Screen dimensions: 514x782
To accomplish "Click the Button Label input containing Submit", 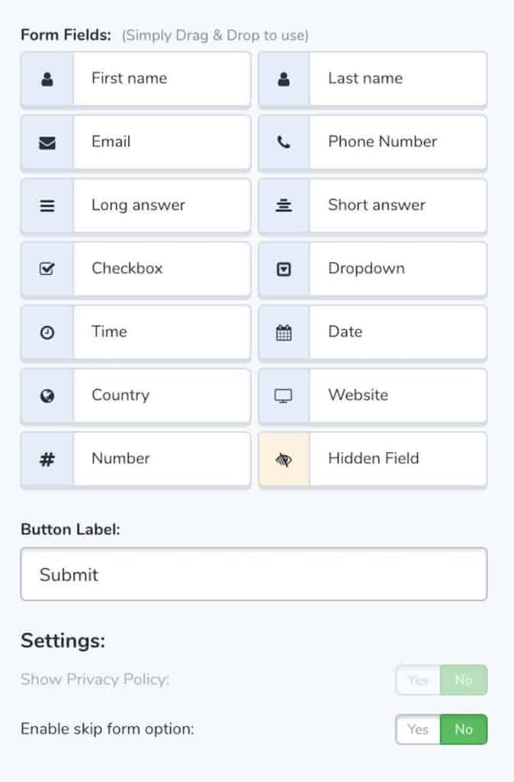I will coord(254,574).
